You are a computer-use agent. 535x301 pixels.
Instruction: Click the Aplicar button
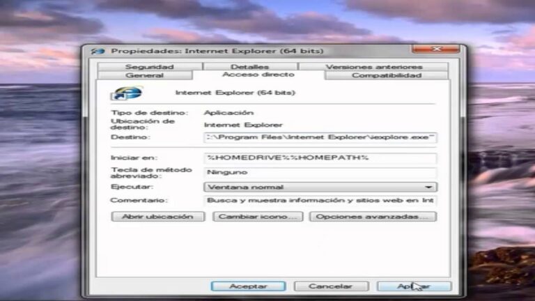(414, 286)
